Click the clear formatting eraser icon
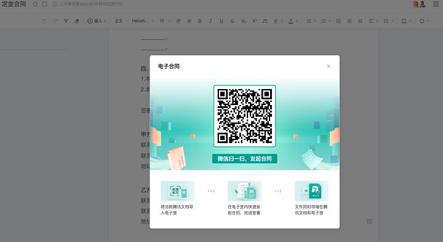Image resolution: width=443 pixels, height=242 pixels. (x=76, y=21)
